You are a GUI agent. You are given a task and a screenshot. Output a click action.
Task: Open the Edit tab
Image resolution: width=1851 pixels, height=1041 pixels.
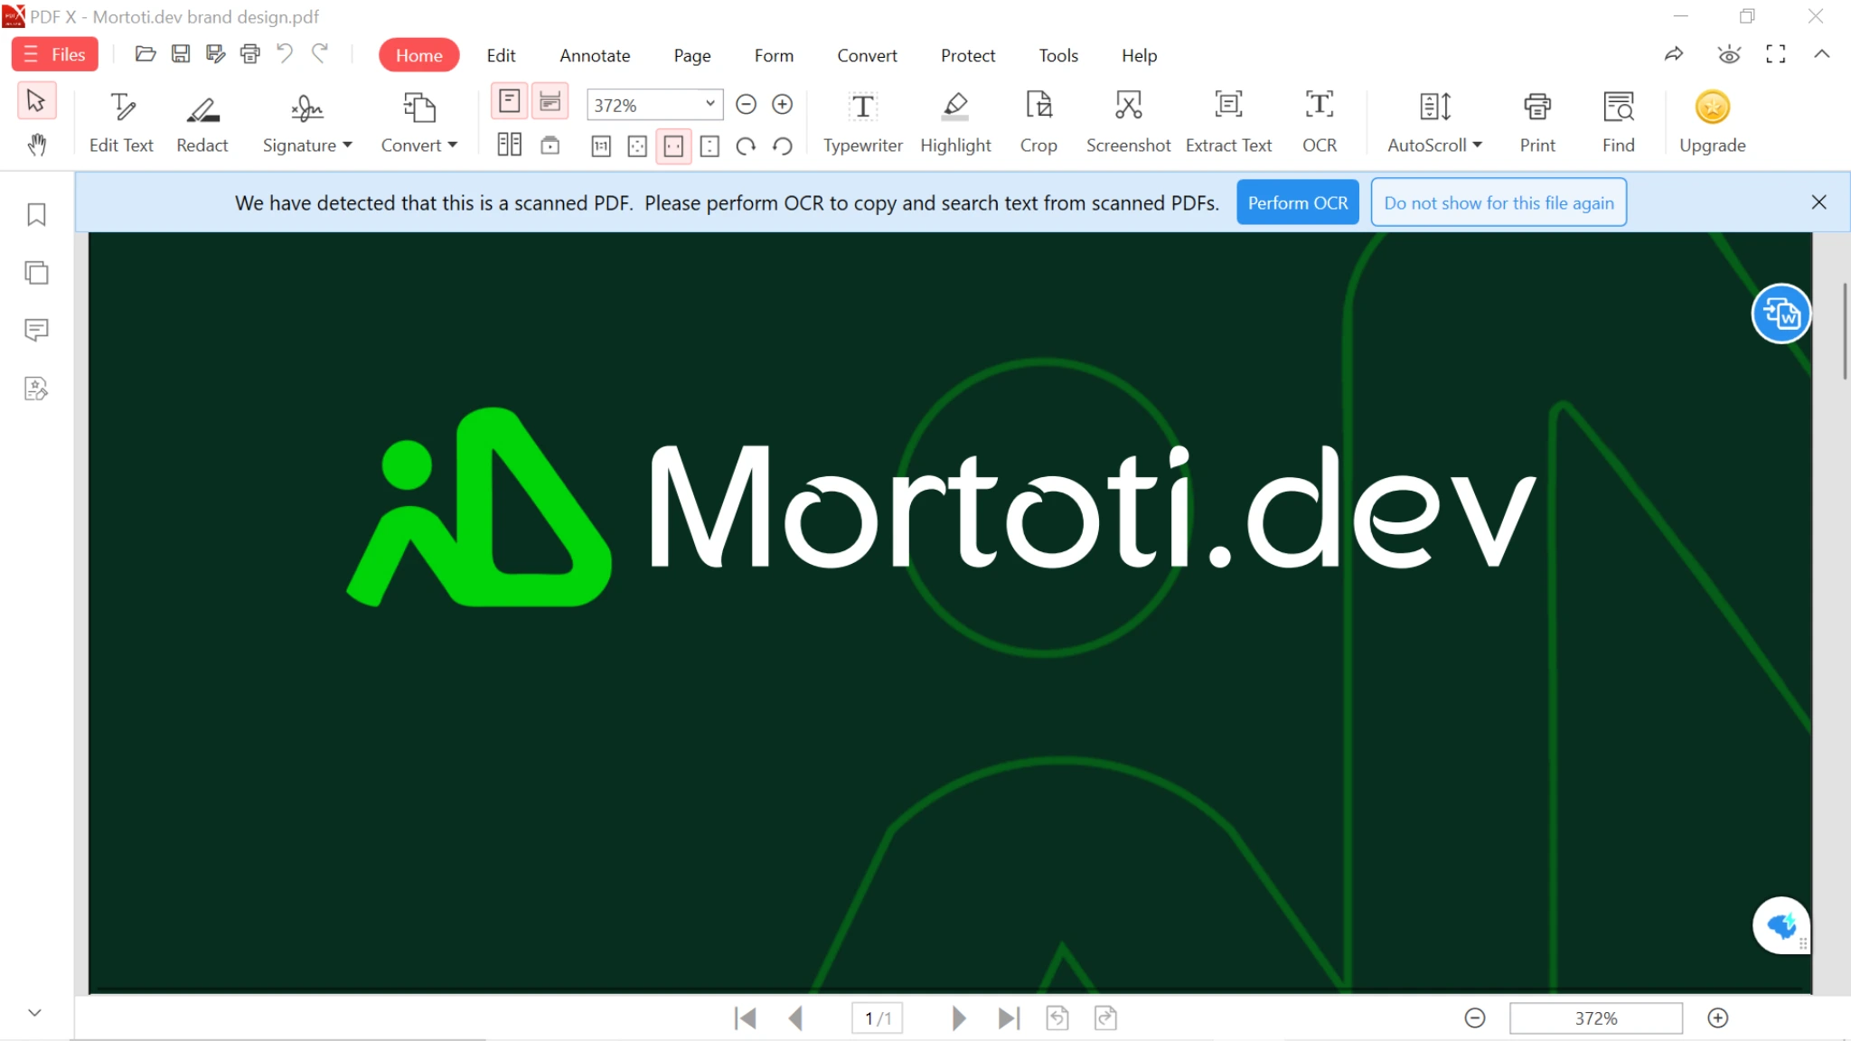pyautogui.click(x=501, y=55)
